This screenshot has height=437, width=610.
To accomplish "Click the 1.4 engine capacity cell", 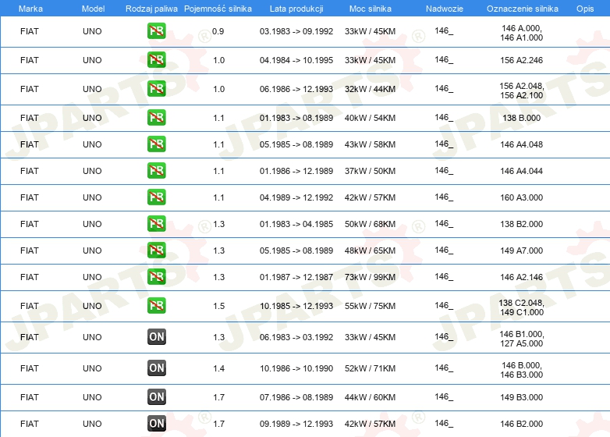I will pos(219,368).
